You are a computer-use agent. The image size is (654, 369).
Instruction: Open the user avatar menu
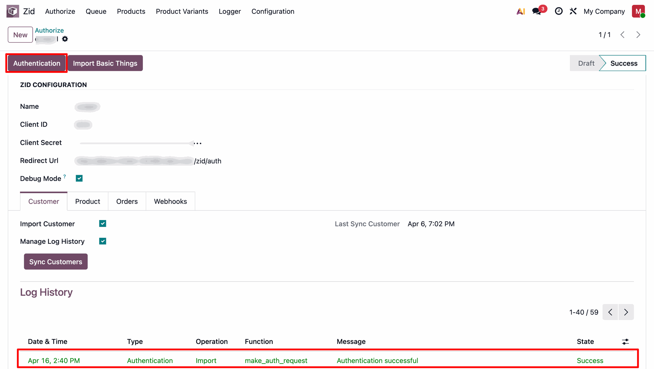coord(638,11)
